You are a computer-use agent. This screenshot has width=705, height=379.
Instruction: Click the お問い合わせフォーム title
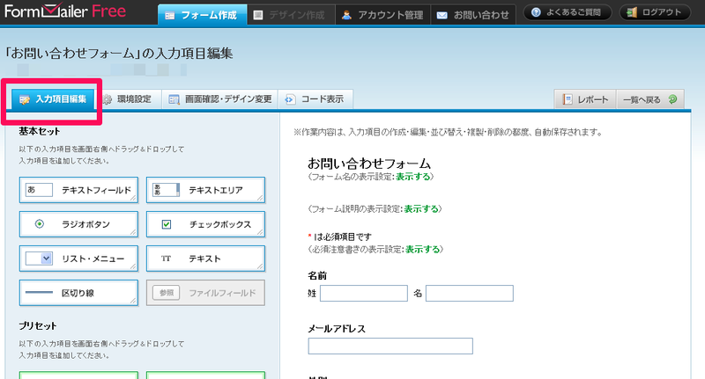tap(369, 163)
